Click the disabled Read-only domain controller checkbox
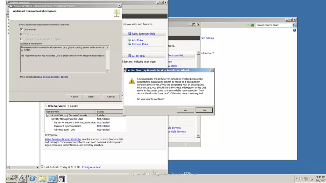This screenshot has width=326, height=183. (x=21, y=39)
